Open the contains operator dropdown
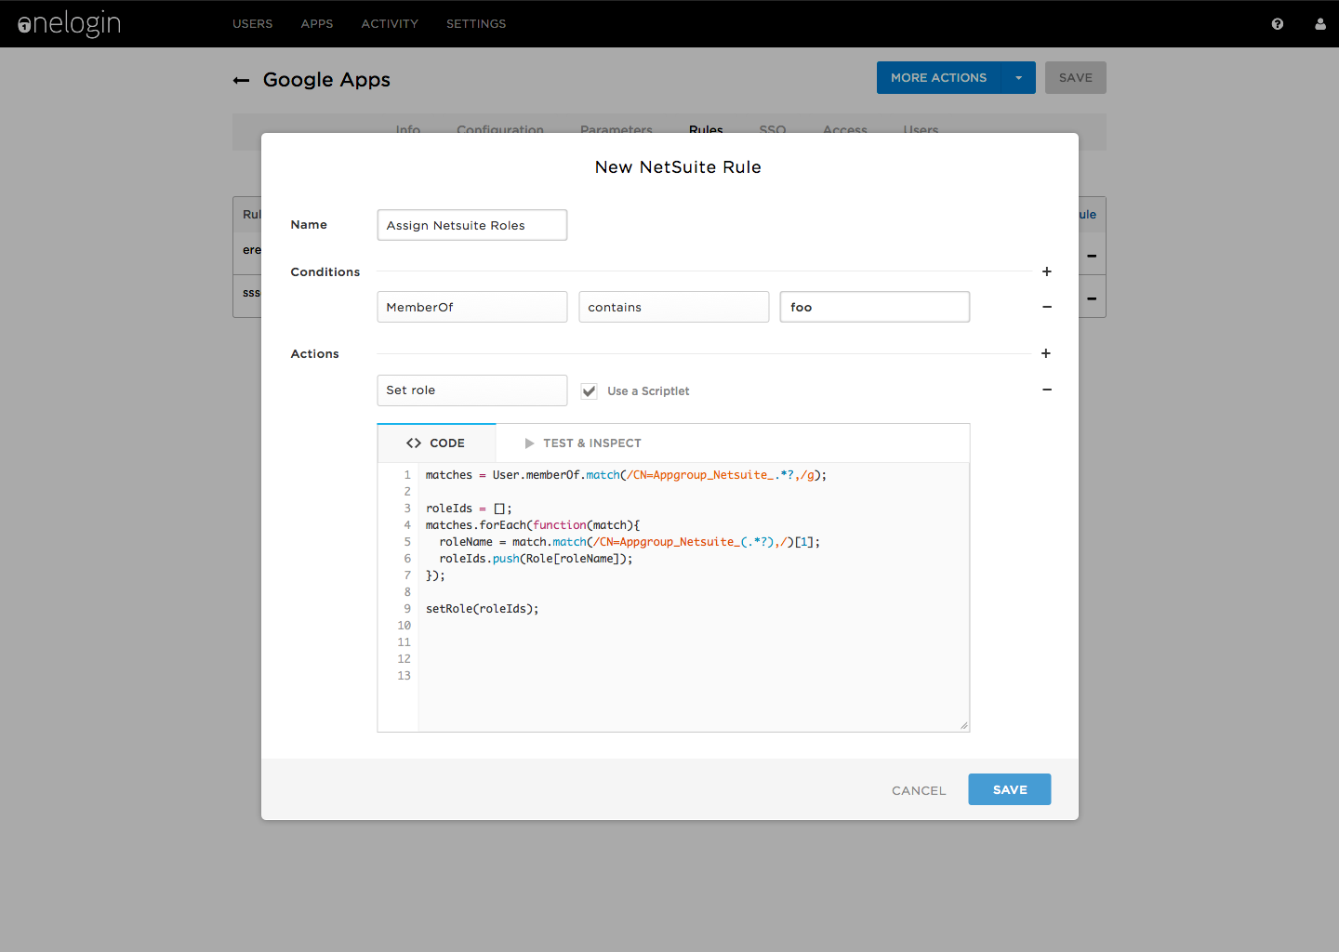Image resolution: width=1339 pixels, height=952 pixels. coord(674,307)
